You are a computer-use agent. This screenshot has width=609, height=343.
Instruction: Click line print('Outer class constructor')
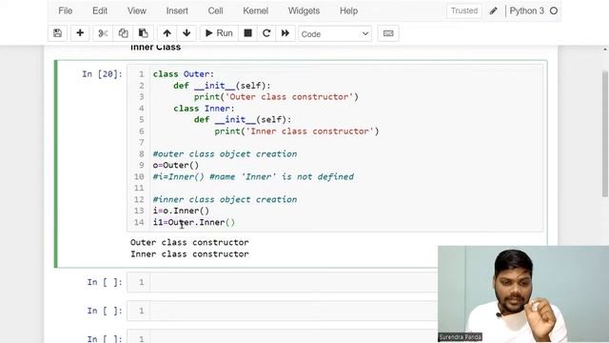(276, 97)
